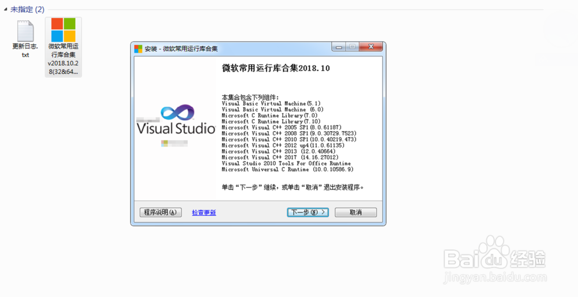Open the 程序说明(A) button
This screenshot has width=578, height=297.
coord(161,212)
